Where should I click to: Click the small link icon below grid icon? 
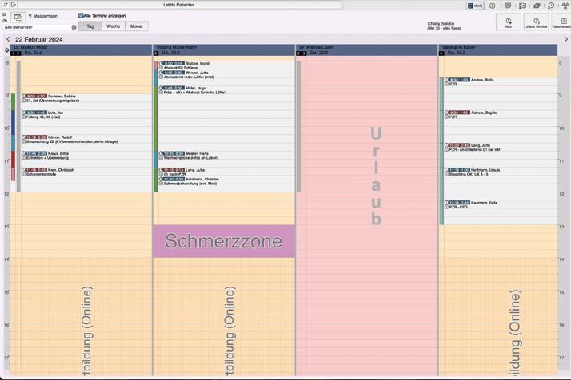click(5, 21)
